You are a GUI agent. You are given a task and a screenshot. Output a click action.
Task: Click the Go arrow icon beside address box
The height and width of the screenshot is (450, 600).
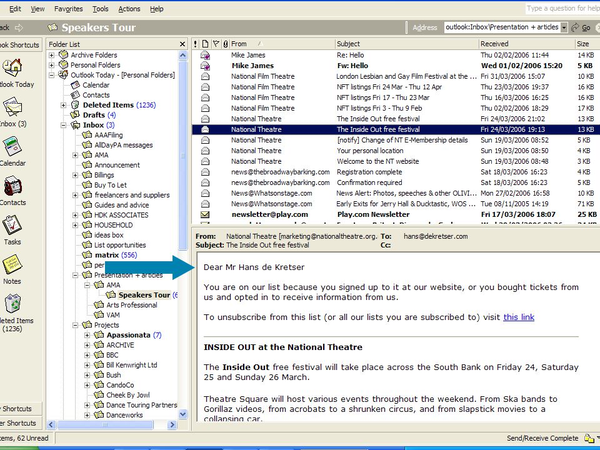[x=574, y=27]
